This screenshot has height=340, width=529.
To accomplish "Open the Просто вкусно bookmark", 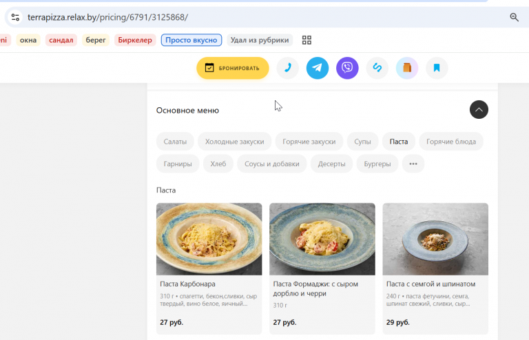I will point(191,40).
